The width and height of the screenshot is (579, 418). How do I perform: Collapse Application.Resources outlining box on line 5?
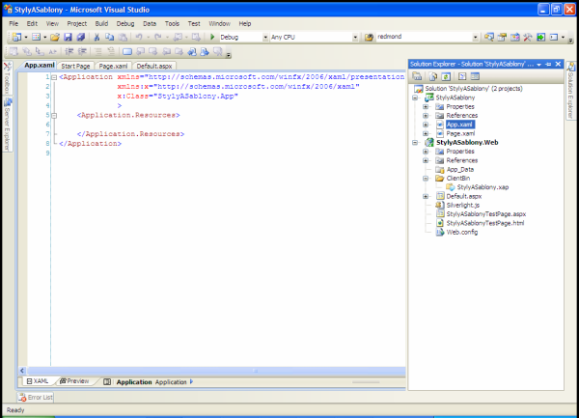tap(54, 116)
